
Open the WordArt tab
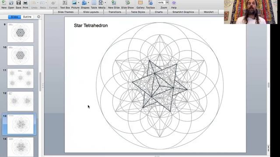click(x=209, y=12)
